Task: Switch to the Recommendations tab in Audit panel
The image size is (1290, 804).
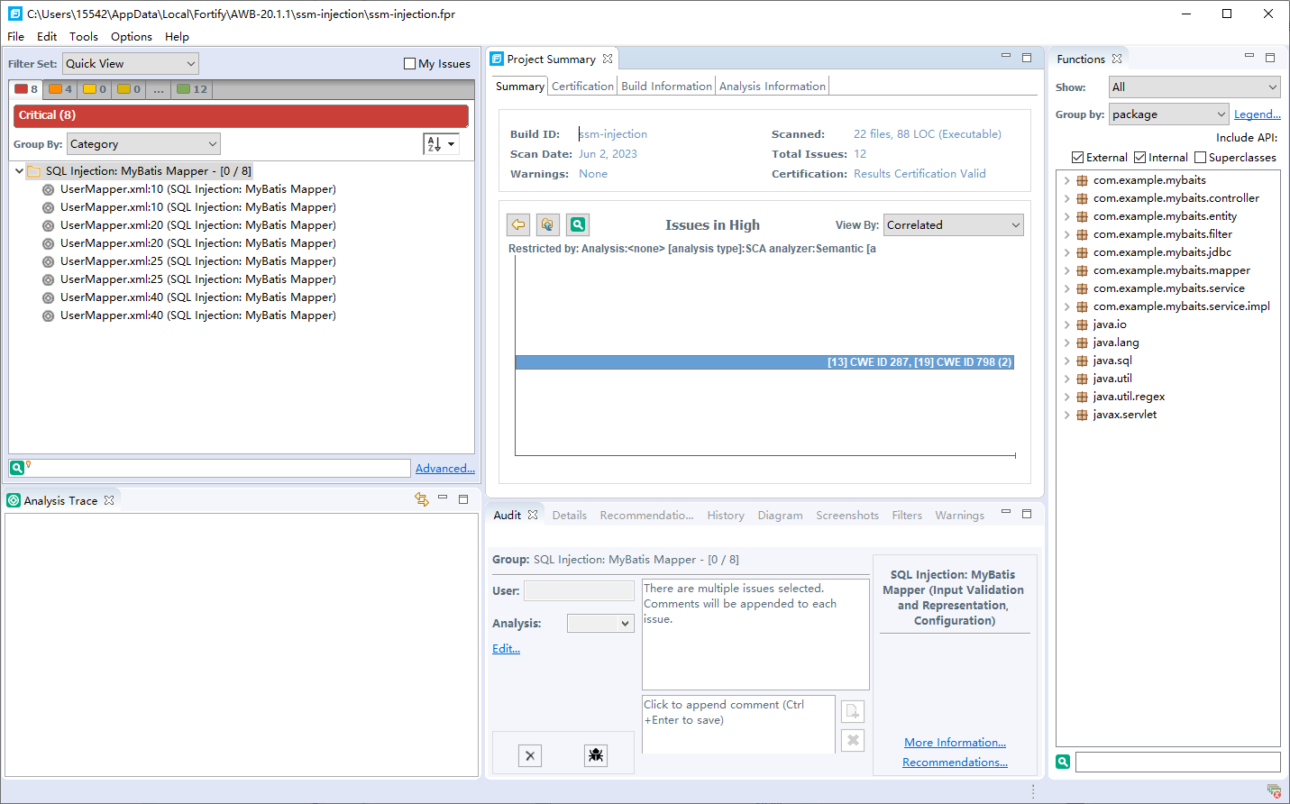Action: [x=646, y=516]
